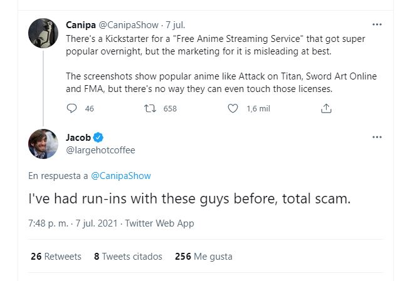This screenshot has width=400, height=281.
Task: Click the retweet icon on Canipa's tweet
Action: click(x=150, y=108)
